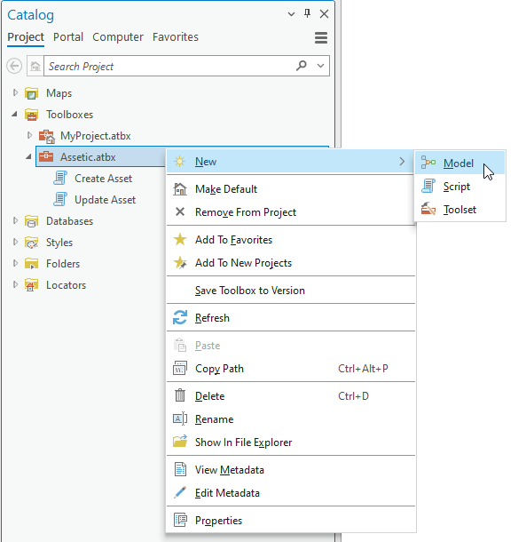The image size is (526, 542).
Task: Click the Refresh arrows icon
Action: (x=180, y=317)
